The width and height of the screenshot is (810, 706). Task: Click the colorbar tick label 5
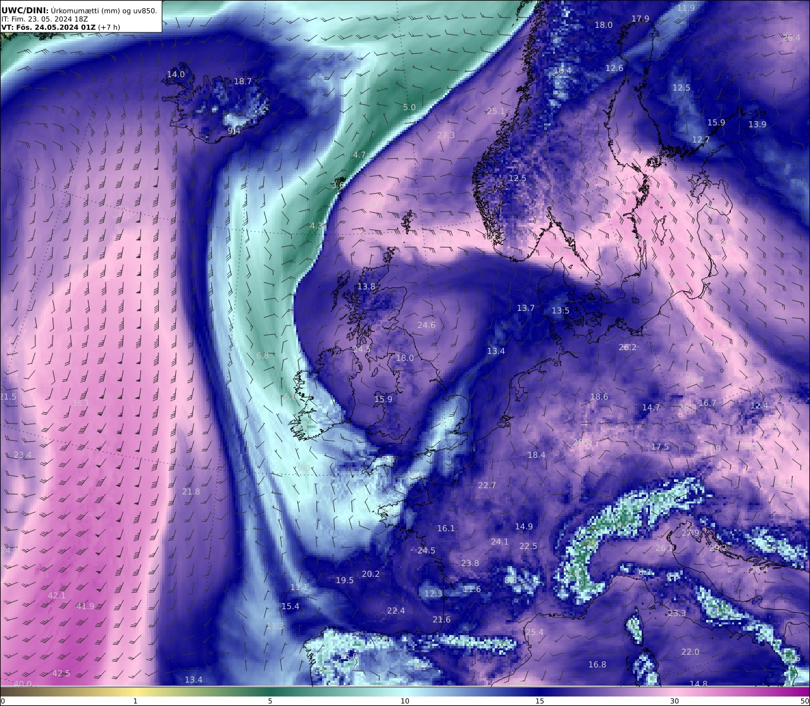click(270, 701)
